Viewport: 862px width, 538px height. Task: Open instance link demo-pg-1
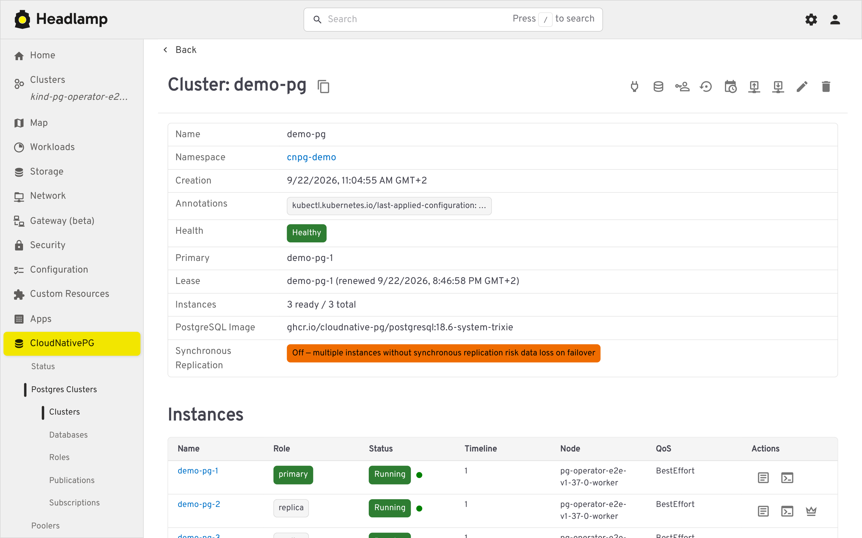pyautogui.click(x=198, y=471)
